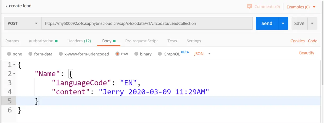Send the request
Viewport: 324px width, 123px height.
pos(267,24)
